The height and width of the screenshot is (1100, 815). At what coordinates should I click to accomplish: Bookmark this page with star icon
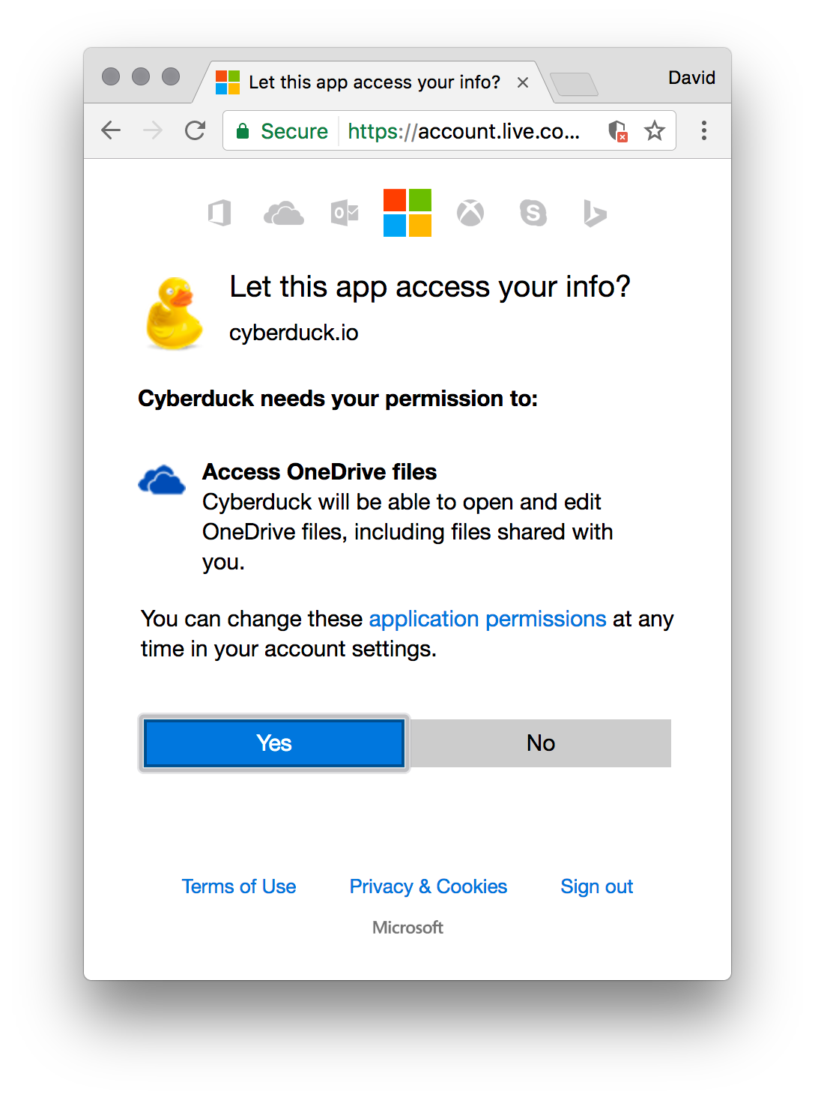(x=655, y=131)
